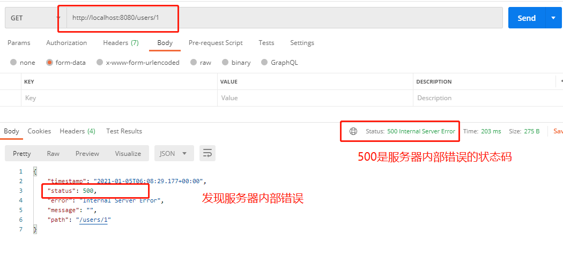Click the Value input cell
This screenshot has width=563, height=263.
(x=315, y=98)
